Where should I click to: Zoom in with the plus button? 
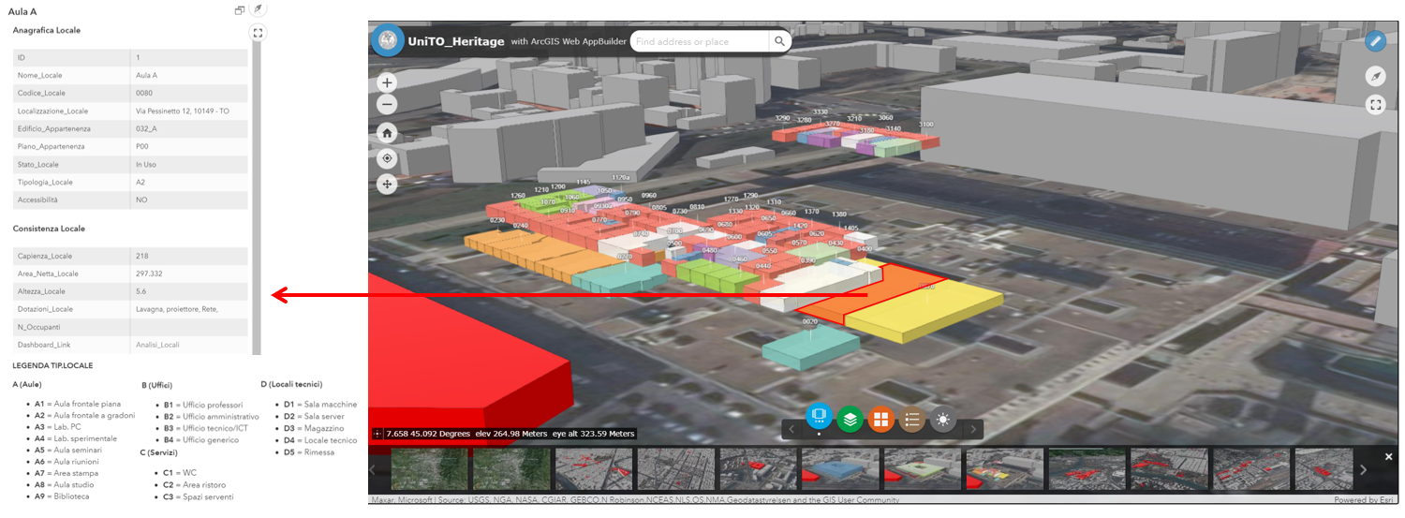(388, 82)
